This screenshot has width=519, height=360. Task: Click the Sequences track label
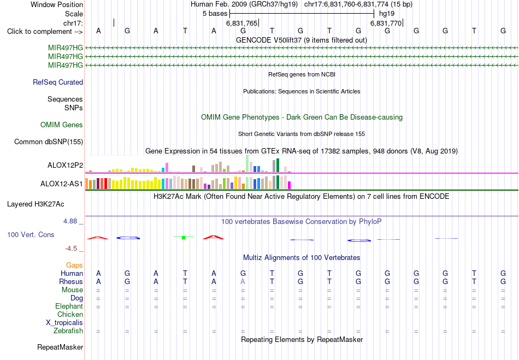pos(65,99)
